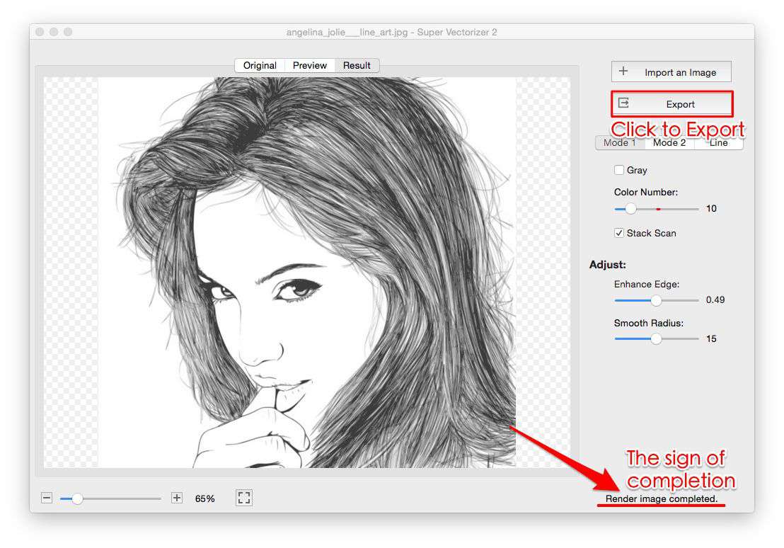This screenshot has height=548, width=784.
Task: Switch to the Preview tab
Action: pyautogui.click(x=309, y=65)
